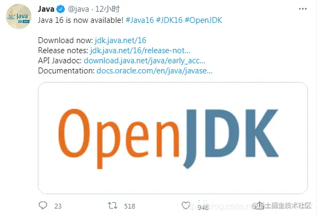This screenshot has width=318, height=216.
Task: Open the release notes link
Action: (x=140, y=51)
